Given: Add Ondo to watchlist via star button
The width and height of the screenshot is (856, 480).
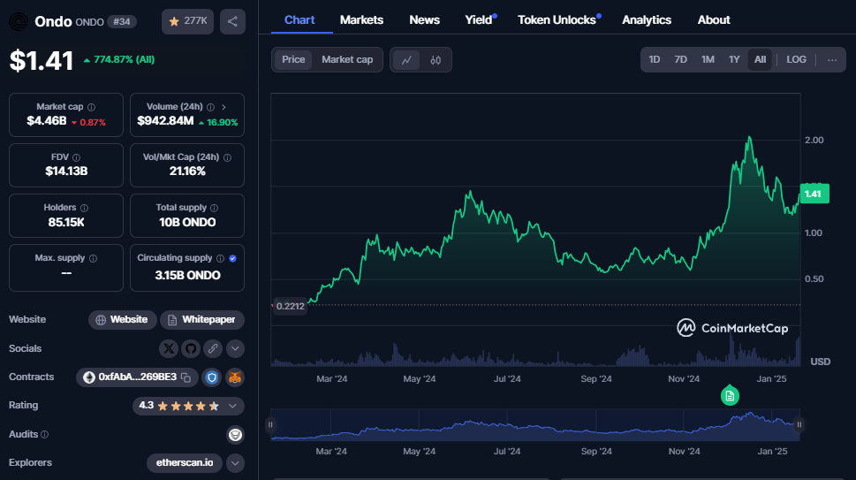Looking at the screenshot, I should click(x=187, y=21).
